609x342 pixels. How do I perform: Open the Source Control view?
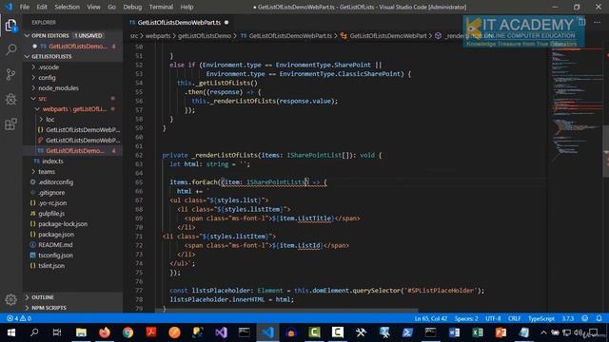click(10, 74)
